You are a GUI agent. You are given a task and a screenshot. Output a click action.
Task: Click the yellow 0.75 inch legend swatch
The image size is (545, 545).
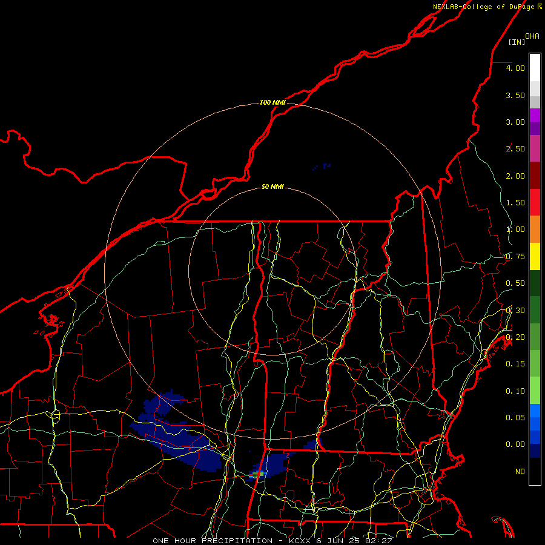click(x=535, y=257)
